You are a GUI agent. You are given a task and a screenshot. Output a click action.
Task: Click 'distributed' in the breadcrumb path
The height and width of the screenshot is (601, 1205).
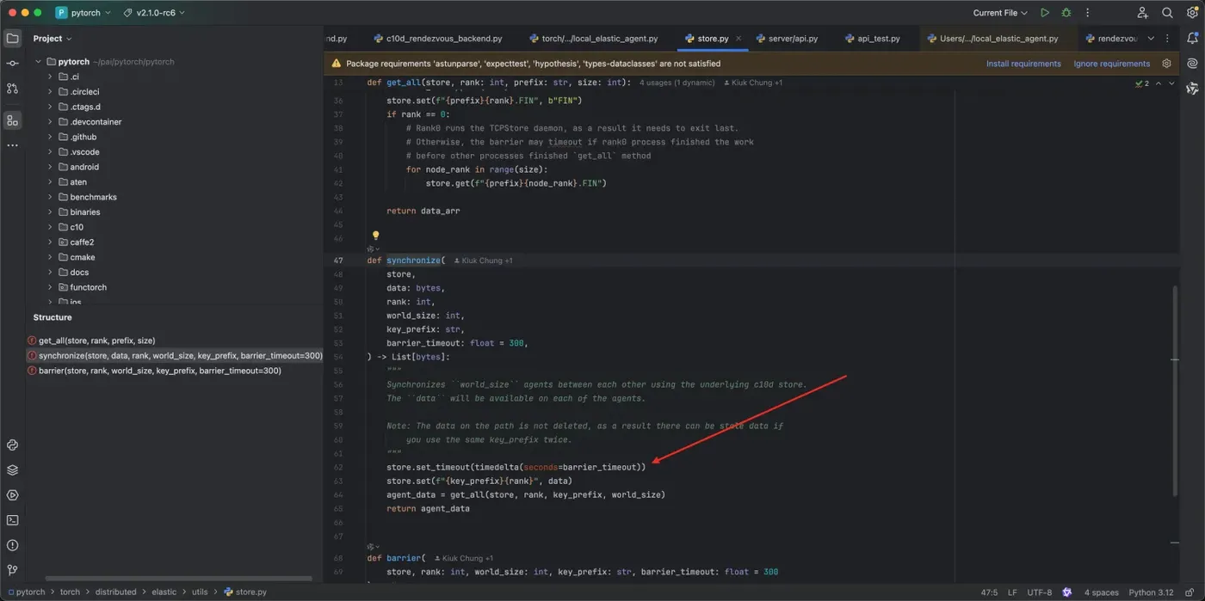pos(116,592)
